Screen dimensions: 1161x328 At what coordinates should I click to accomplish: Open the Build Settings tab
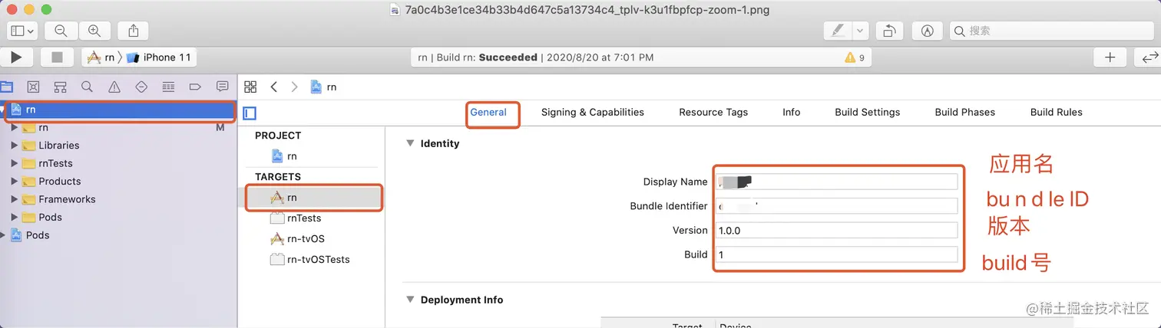pos(867,112)
